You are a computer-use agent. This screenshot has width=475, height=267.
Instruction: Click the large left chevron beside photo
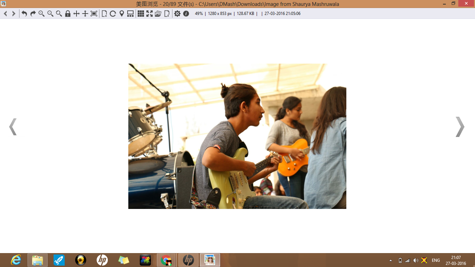tap(13, 127)
